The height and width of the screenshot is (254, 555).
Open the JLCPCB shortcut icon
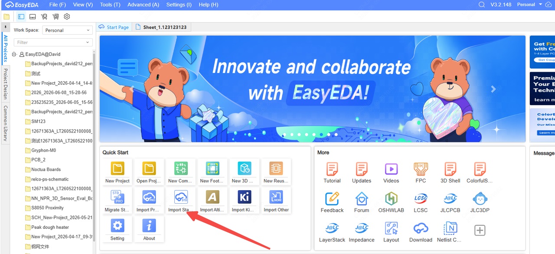coord(450,202)
